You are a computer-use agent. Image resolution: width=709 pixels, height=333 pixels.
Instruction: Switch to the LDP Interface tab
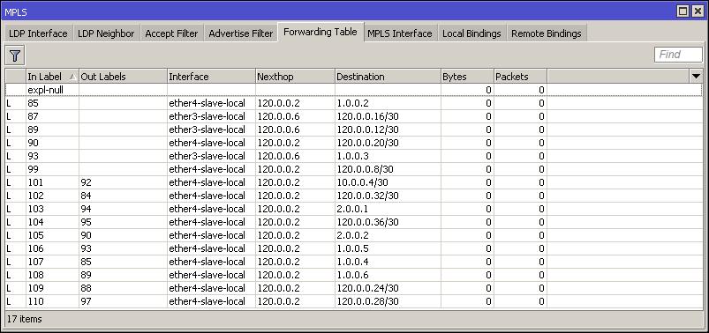click(x=38, y=33)
